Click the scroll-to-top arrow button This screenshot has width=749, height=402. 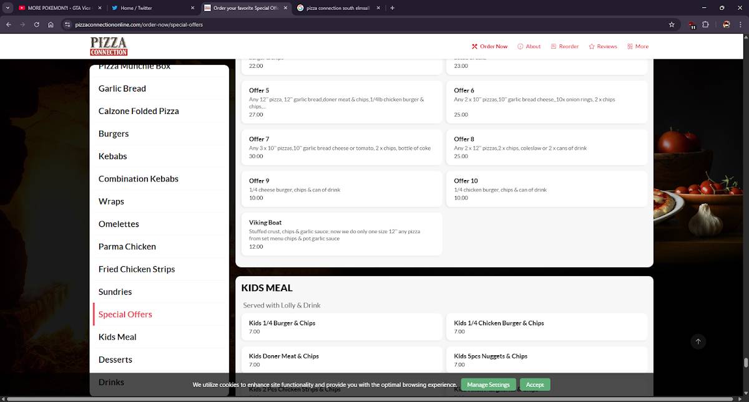click(x=698, y=341)
